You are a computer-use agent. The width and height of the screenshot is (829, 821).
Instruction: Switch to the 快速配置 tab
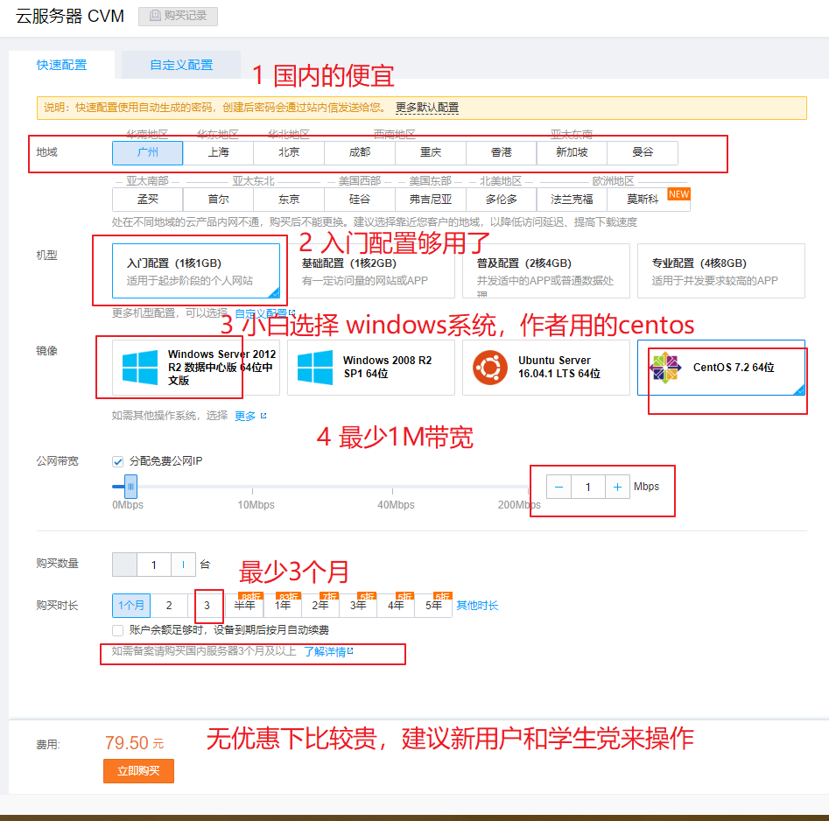62,65
